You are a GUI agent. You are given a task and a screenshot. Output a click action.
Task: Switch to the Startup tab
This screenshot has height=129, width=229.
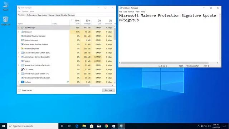click(x=51, y=15)
